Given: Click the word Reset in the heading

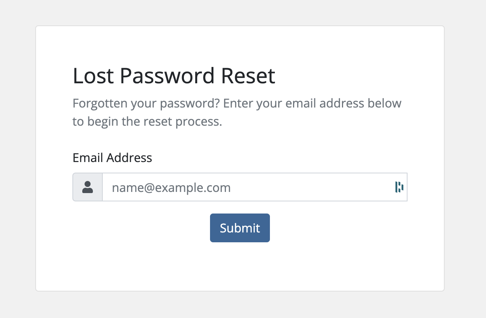Looking at the screenshot, I should pos(248,76).
